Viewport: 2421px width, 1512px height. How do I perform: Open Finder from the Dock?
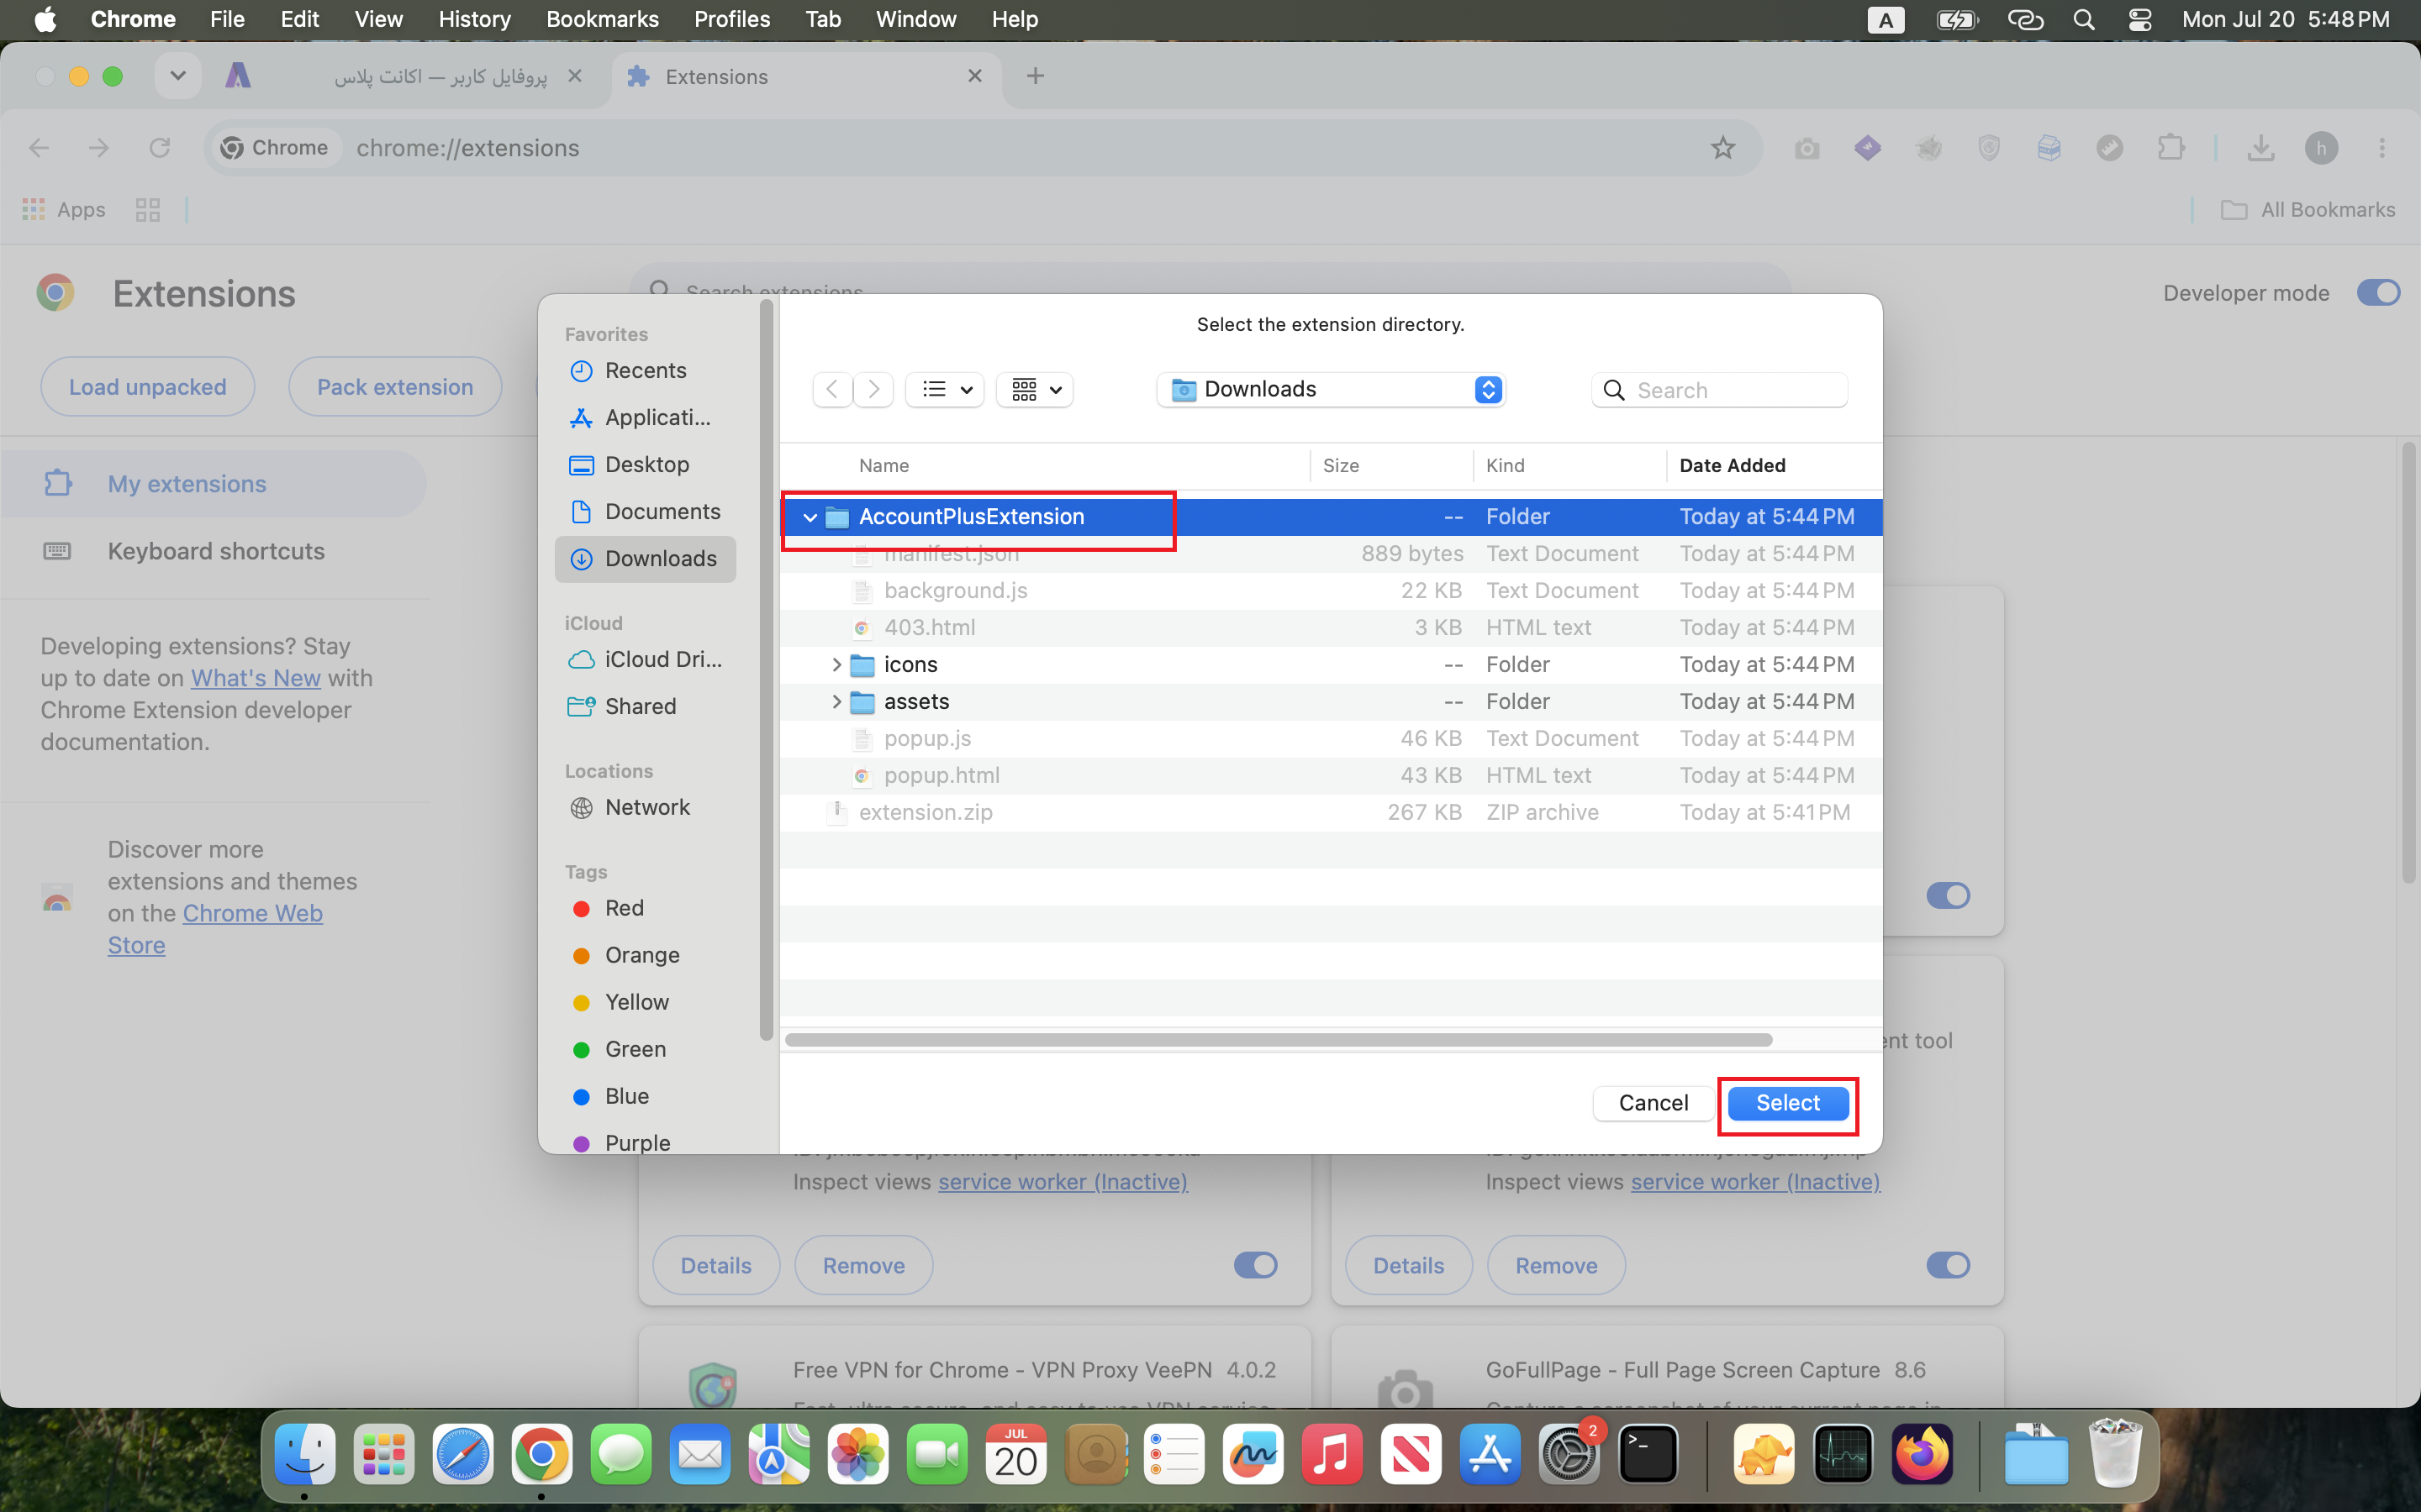tap(305, 1454)
